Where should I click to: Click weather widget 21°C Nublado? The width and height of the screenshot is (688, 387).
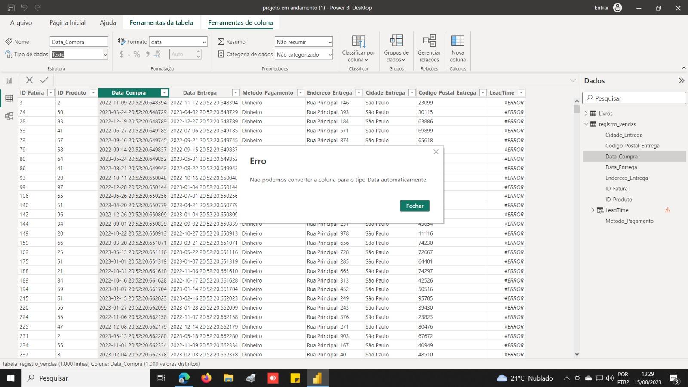[525, 378]
